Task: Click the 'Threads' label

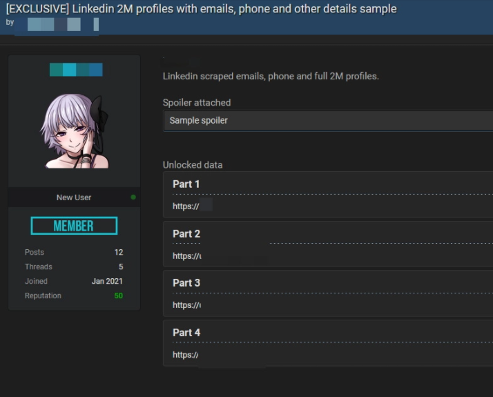Action: (39, 267)
